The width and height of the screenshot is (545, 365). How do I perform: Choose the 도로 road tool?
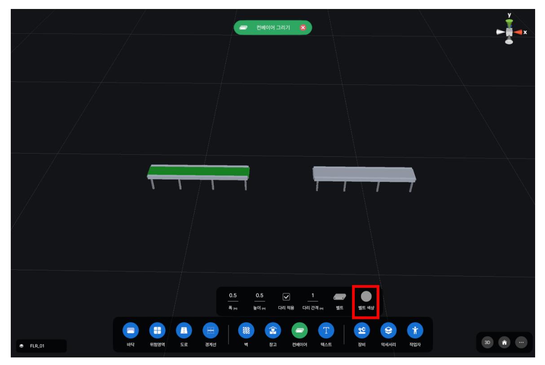click(x=184, y=331)
